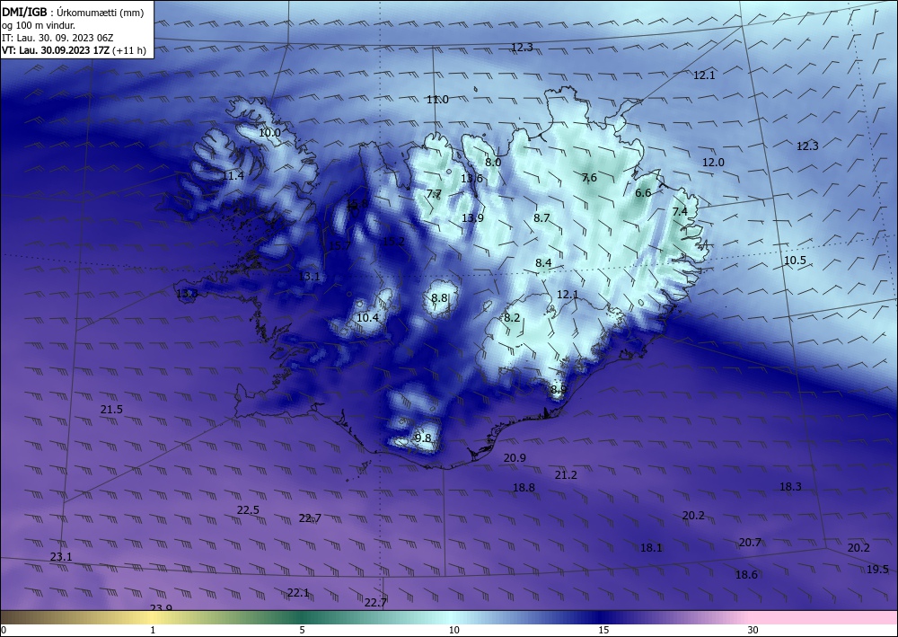The image size is (898, 637).
Task: Select the 12.0 value label
Action: pyautogui.click(x=713, y=163)
